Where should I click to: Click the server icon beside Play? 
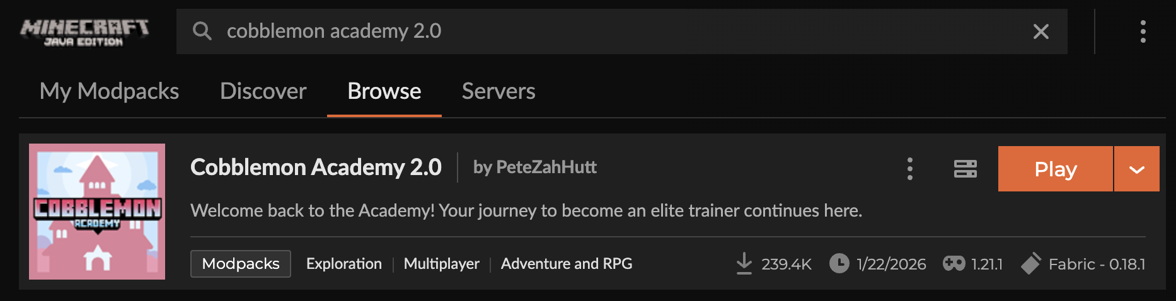point(965,169)
